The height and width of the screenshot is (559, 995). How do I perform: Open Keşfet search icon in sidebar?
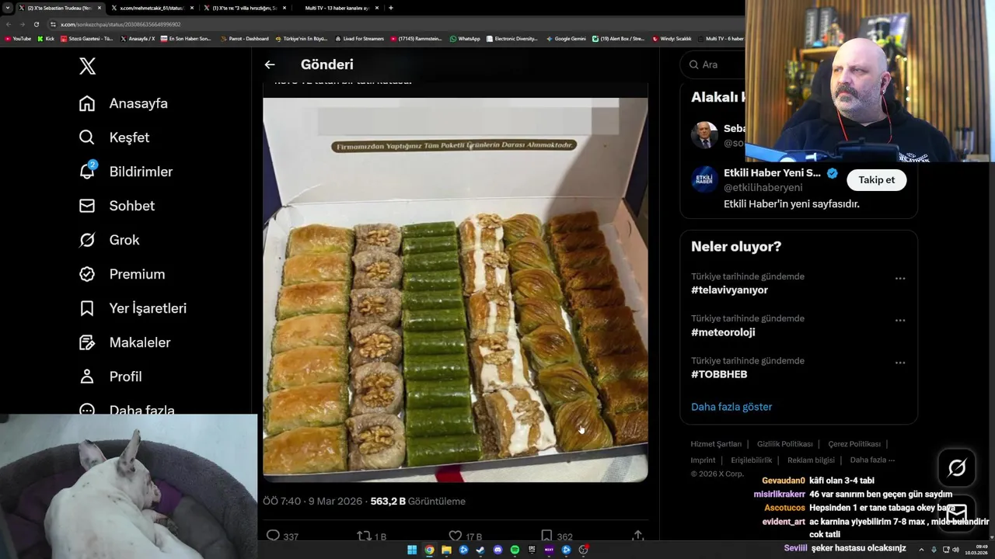tap(87, 137)
